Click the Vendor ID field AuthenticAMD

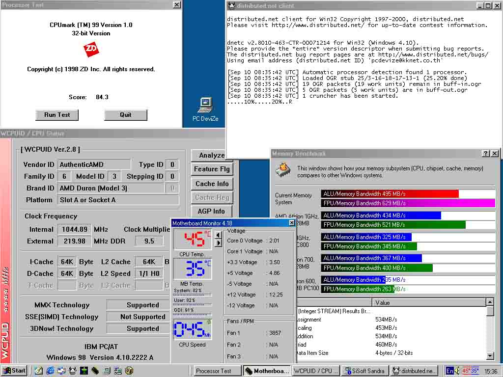[x=94, y=164]
